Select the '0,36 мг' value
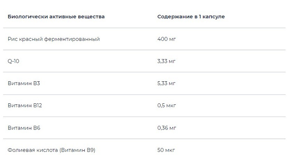Screen dimensions: 305x166 (167, 128)
